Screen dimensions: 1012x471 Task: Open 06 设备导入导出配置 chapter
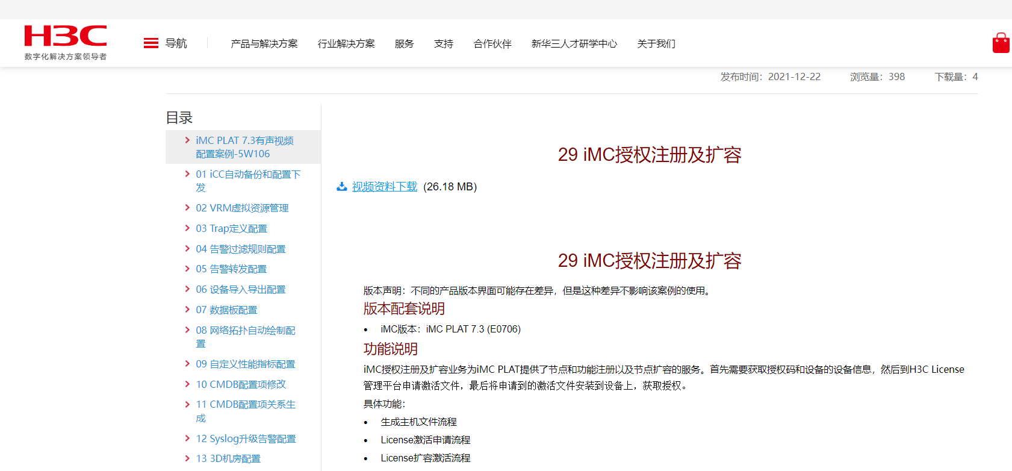[241, 289]
